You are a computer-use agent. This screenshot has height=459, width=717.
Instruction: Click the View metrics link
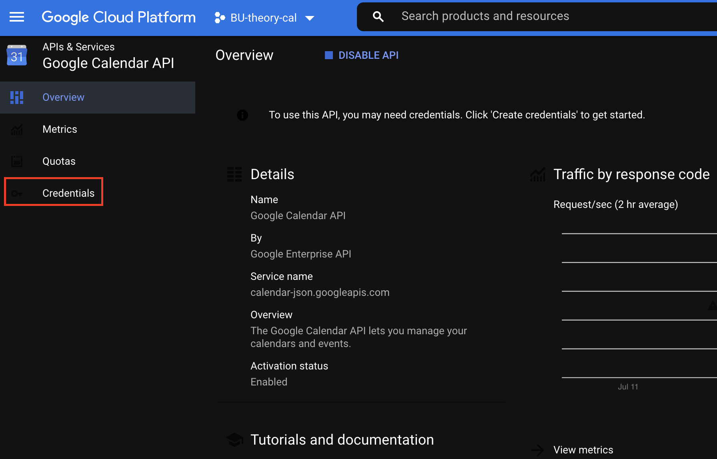click(x=583, y=450)
